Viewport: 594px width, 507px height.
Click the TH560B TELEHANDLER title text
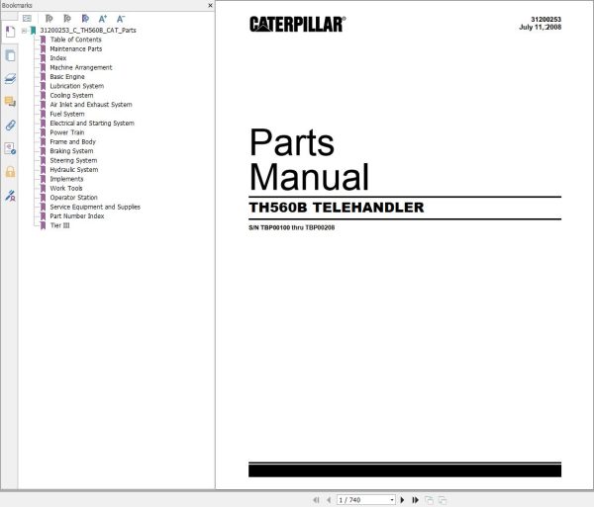tap(337, 208)
